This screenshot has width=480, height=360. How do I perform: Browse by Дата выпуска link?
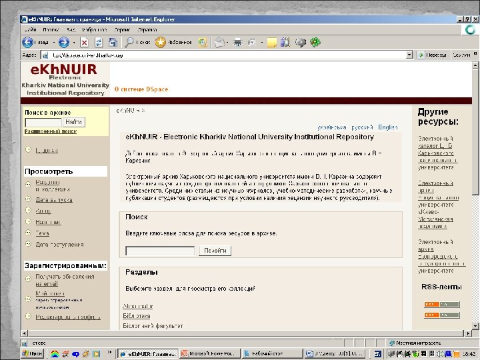coord(54,200)
